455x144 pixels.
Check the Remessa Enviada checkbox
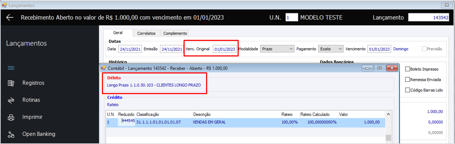pyautogui.click(x=407, y=80)
